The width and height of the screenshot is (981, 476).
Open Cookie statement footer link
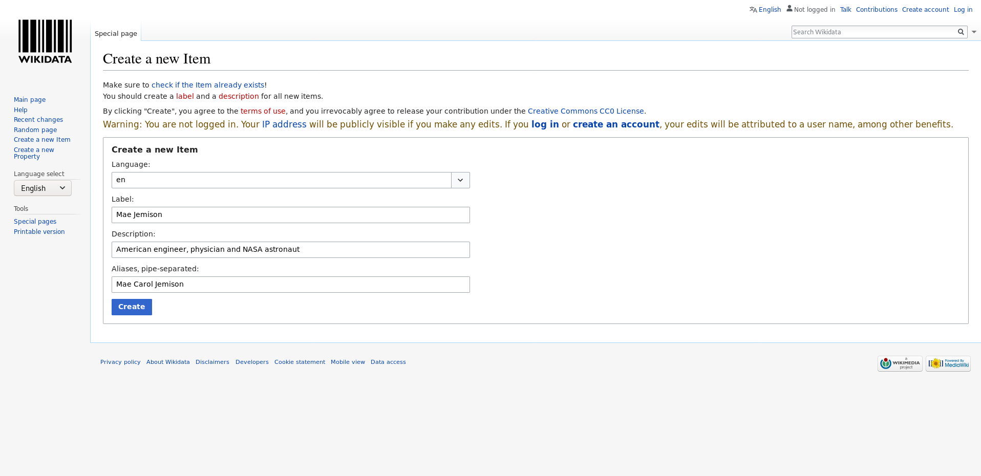[x=300, y=362]
